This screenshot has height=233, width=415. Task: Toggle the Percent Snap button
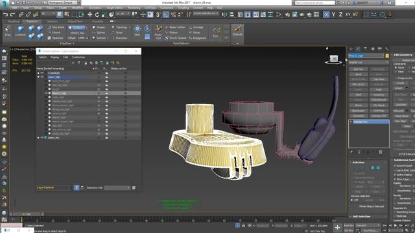pos(173,14)
